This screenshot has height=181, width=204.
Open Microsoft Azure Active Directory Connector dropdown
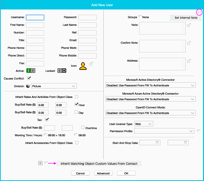coord(151,99)
